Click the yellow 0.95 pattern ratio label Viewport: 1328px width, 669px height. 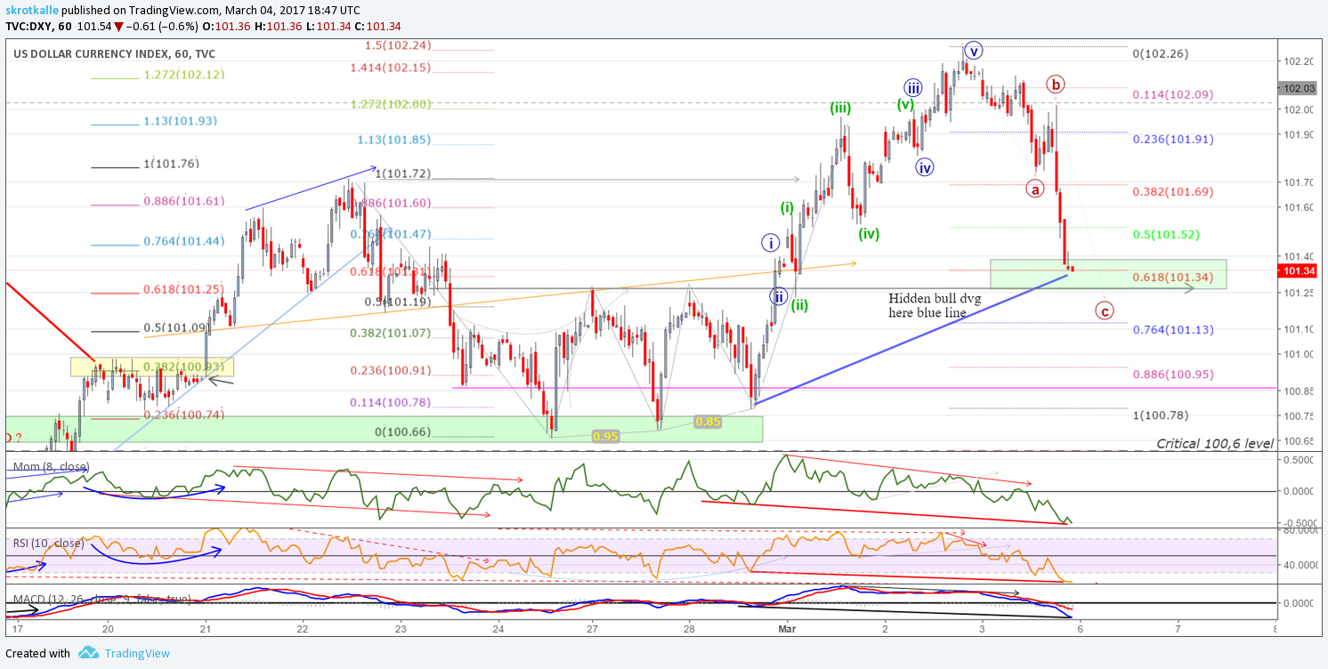click(x=607, y=436)
